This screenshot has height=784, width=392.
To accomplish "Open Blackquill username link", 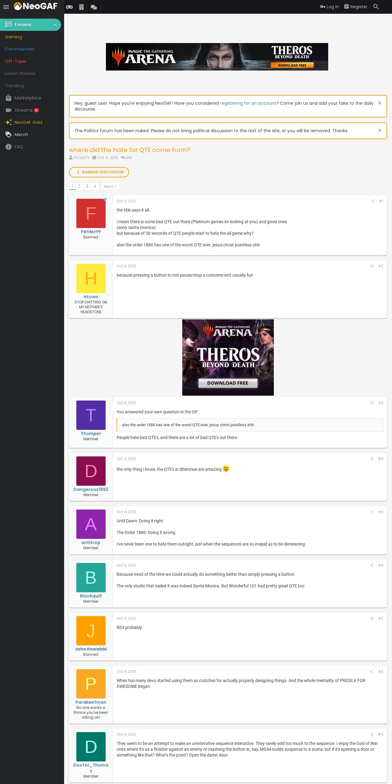I will (91, 596).
